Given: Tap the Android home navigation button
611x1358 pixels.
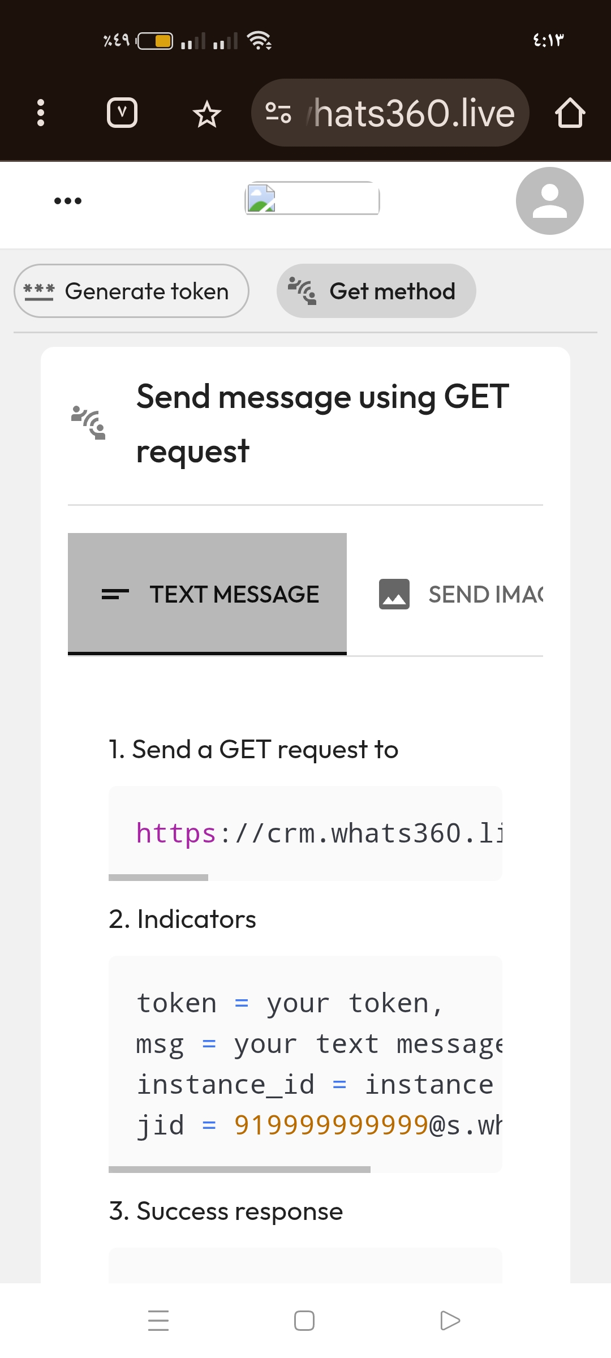Looking at the screenshot, I should 304,1321.
